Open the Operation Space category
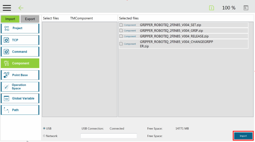This screenshot has width=255, height=142. [x=20, y=87]
